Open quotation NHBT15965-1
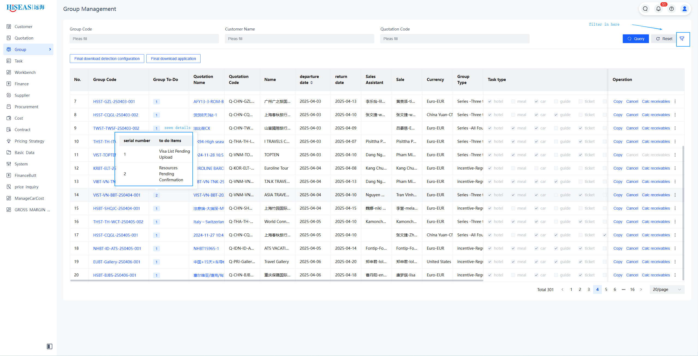 206,248
